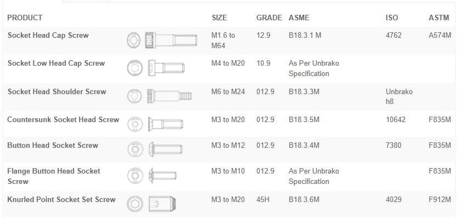458x219 pixels.
Task: Open the Flange Button Head Socket Screw link
Action: click(54, 176)
